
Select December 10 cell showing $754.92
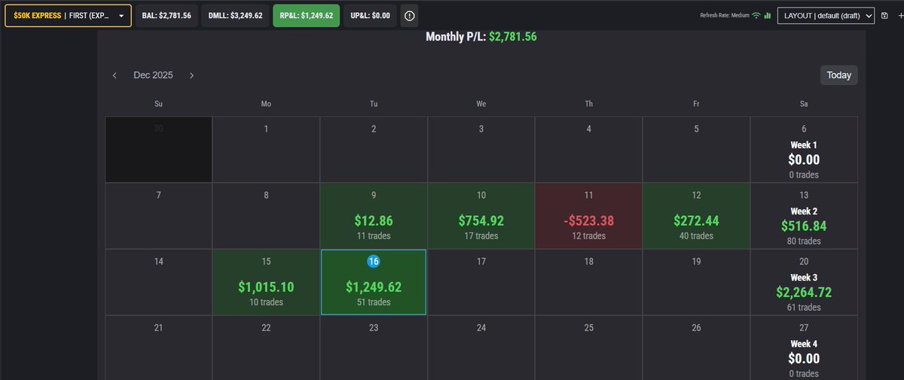(481, 216)
